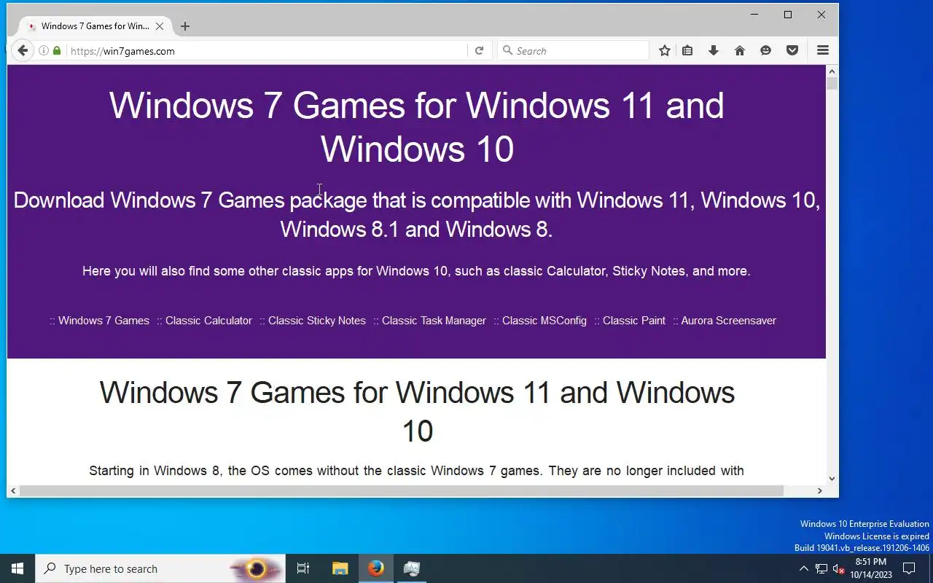Click the vertical scrollbar down arrow
Image resolution: width=933 pixels, height=583 pixels.
[832, 479]
